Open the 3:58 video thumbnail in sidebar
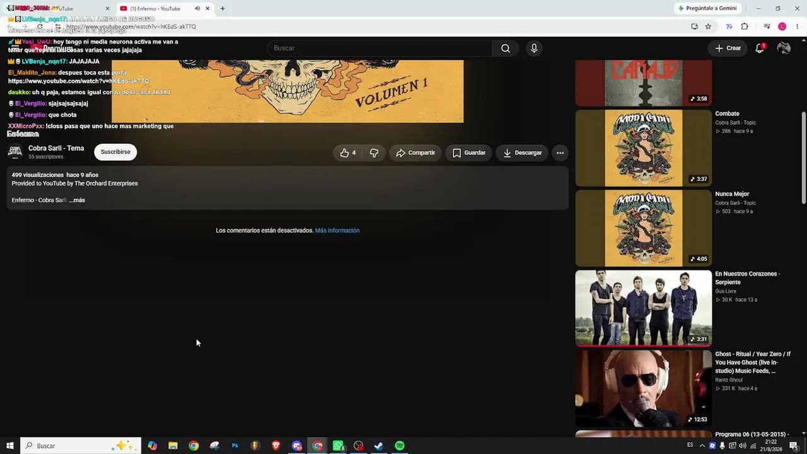807x454 pixels. click(x=643, y=83)
